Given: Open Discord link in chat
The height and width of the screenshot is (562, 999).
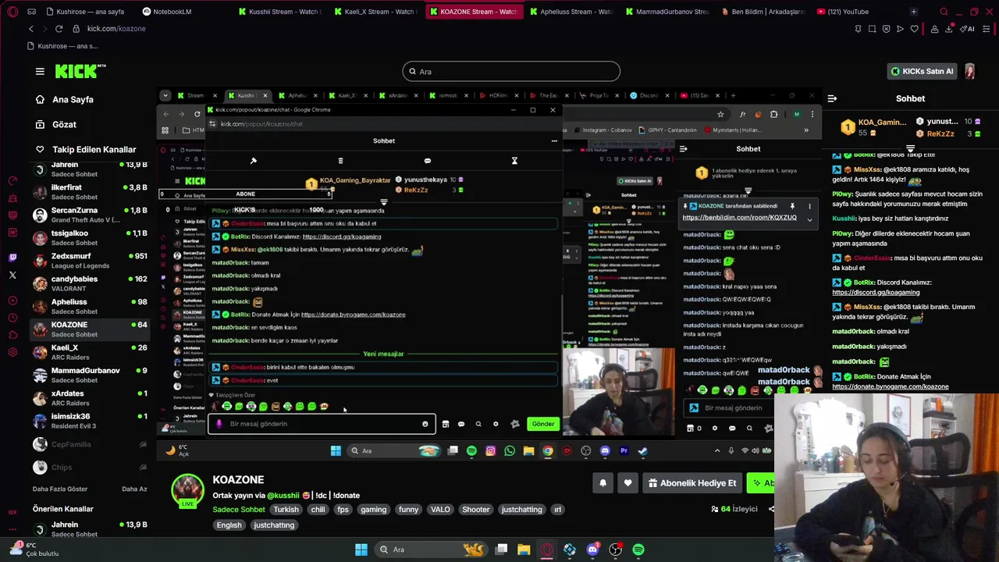Looking at the screenshot, I should [x=876, y=293].
